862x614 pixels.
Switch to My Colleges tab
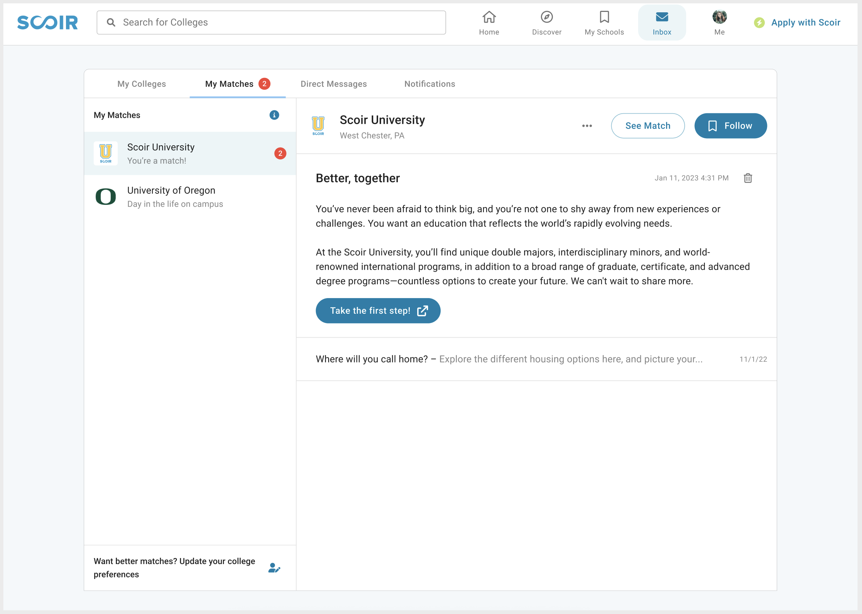click(x=141, y=84)
